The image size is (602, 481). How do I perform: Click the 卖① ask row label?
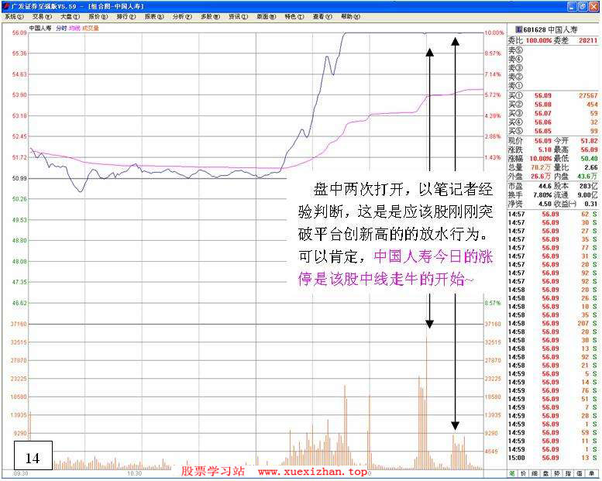[515, 86]
